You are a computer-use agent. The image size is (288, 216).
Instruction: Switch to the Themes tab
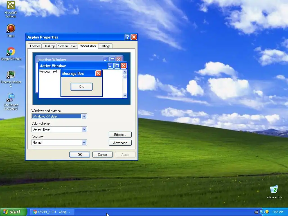(35, 46)
